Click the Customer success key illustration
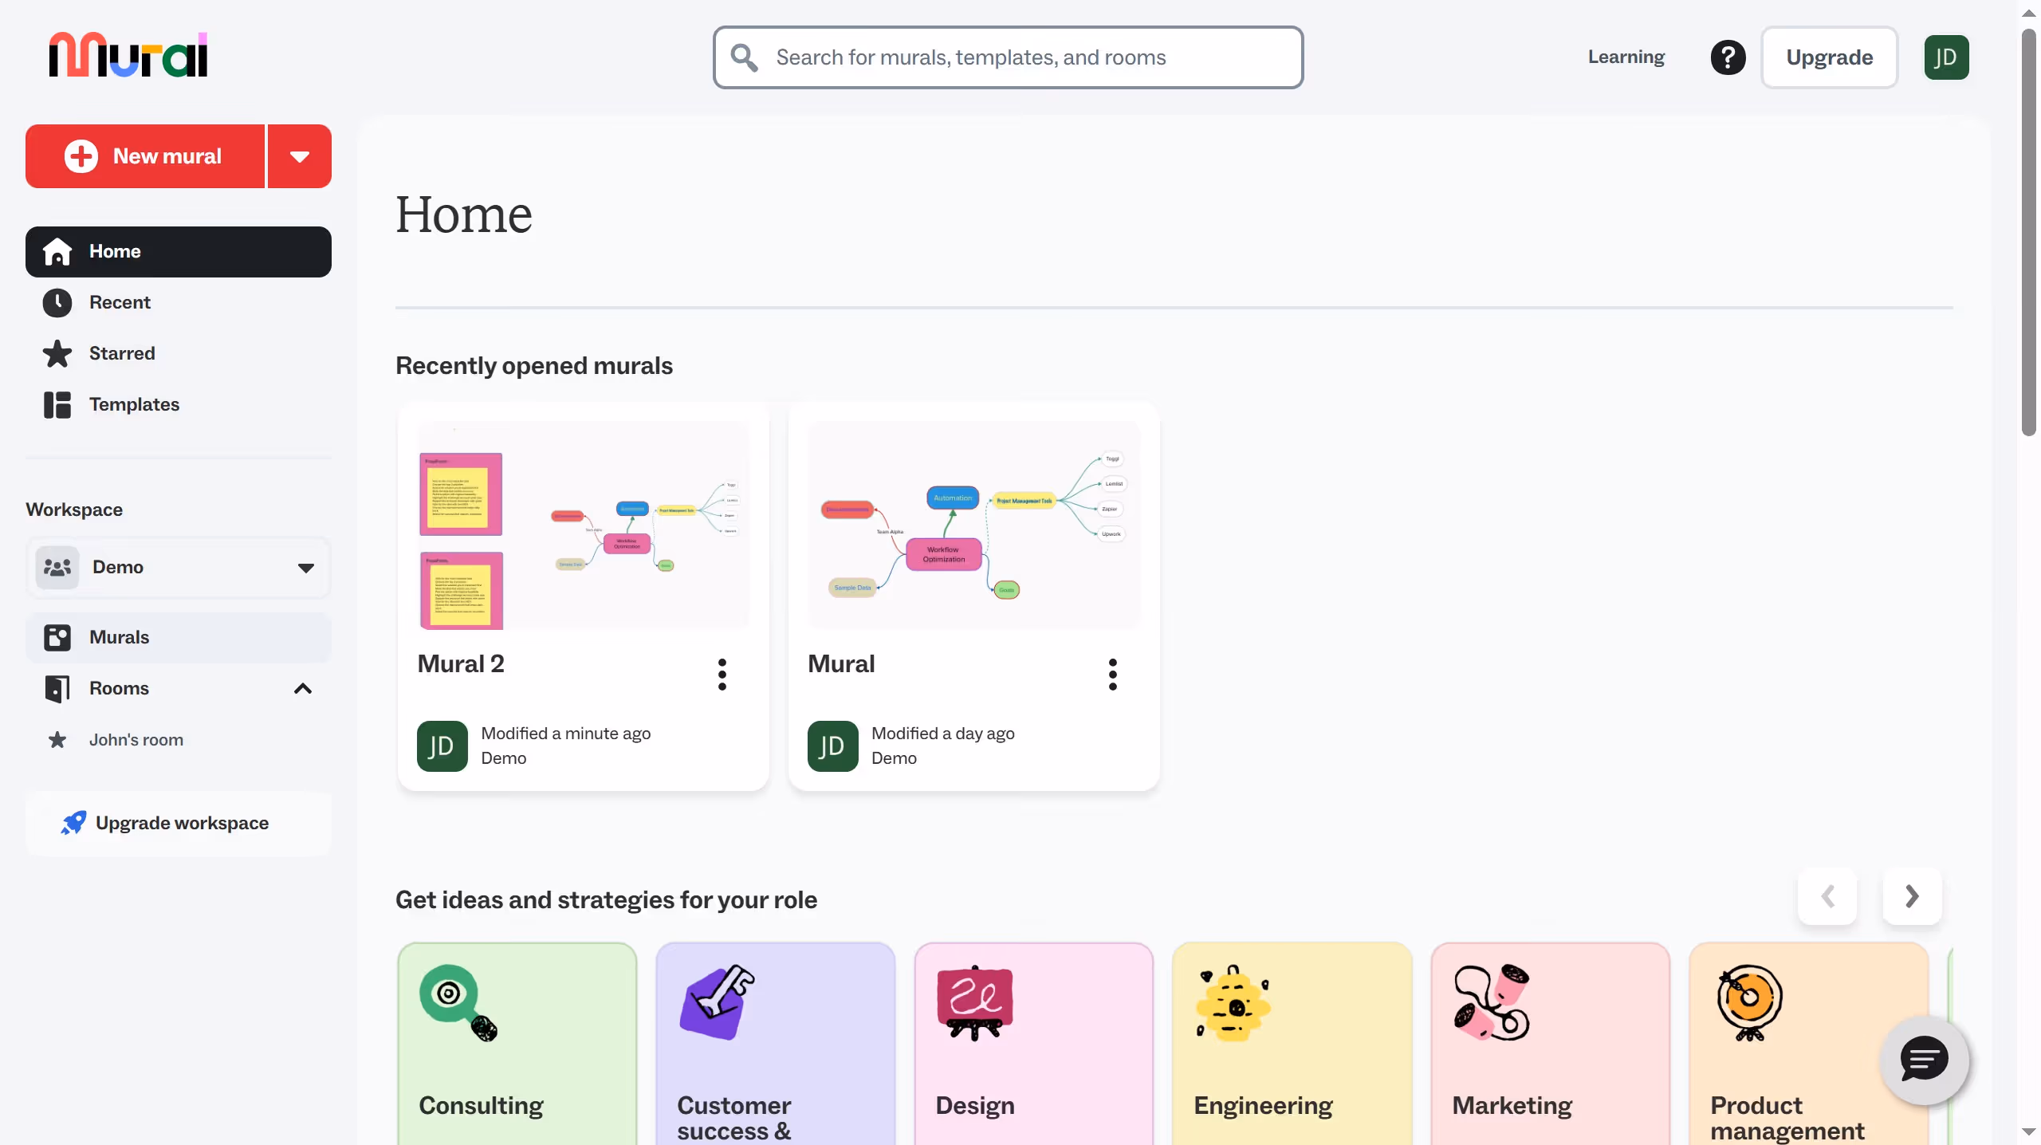This screenshot has height=1145, width=2041. 717,1002
